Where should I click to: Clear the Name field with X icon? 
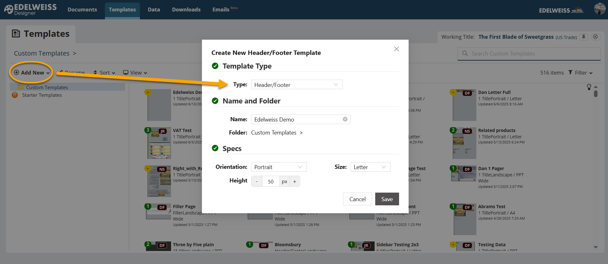coord(345,119)
